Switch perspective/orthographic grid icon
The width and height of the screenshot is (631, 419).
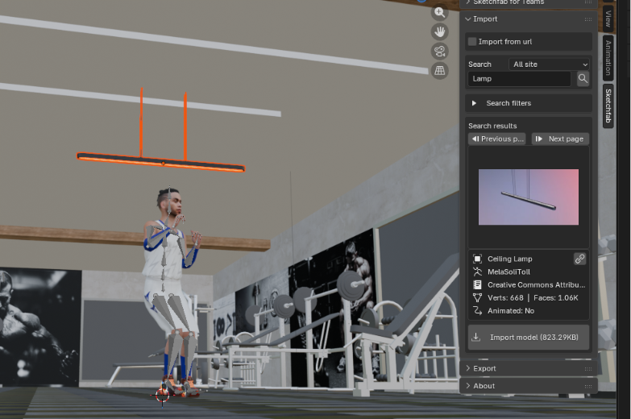click(x=439, y=70)
